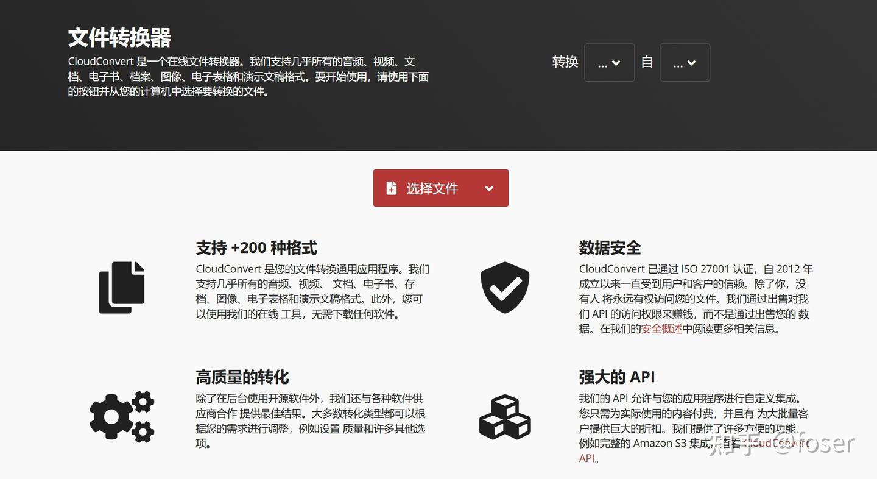Click the shield checkmark icon for 数据安全

tap(505, 287)
